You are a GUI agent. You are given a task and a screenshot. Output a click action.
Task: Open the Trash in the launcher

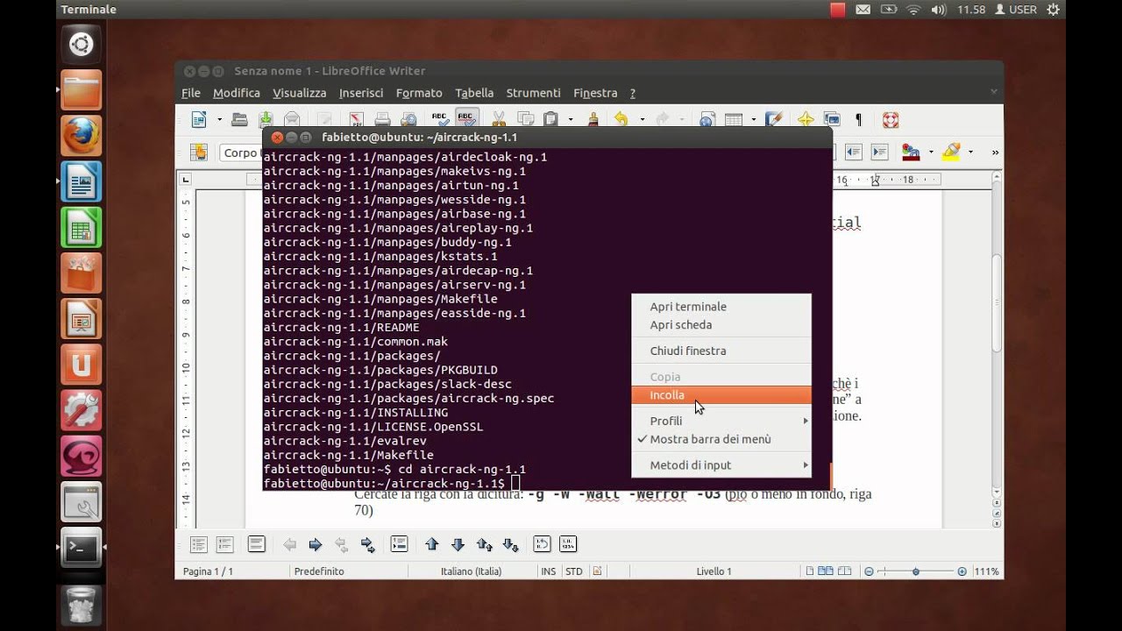point(81,604)
